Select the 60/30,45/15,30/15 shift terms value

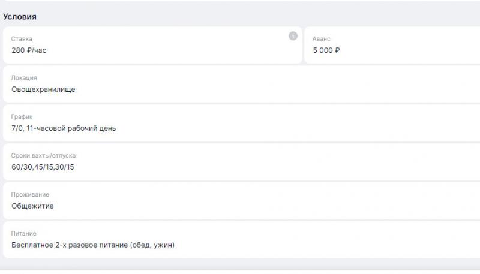[x=43, y=167]
